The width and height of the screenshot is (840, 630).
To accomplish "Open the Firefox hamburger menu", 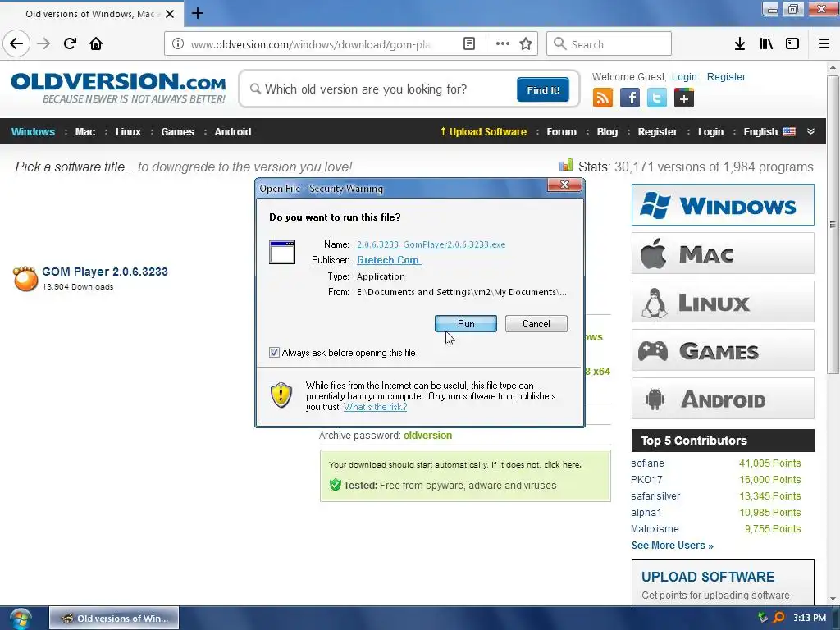I will pos(824,44).
